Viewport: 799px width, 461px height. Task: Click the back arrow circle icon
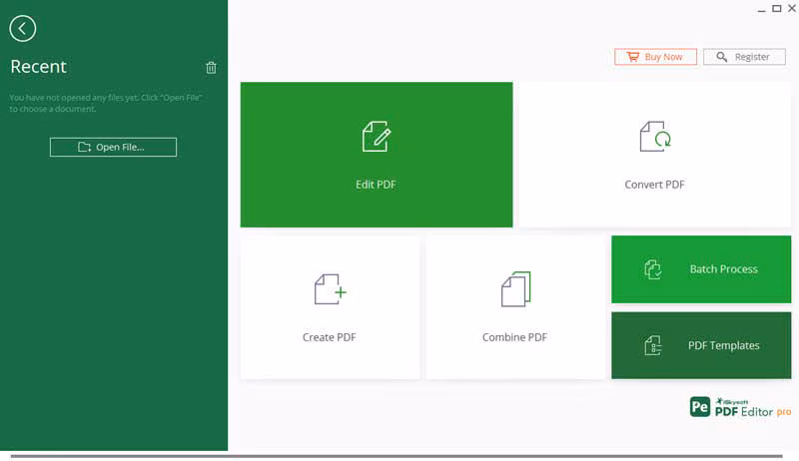(x=22, y=29)
